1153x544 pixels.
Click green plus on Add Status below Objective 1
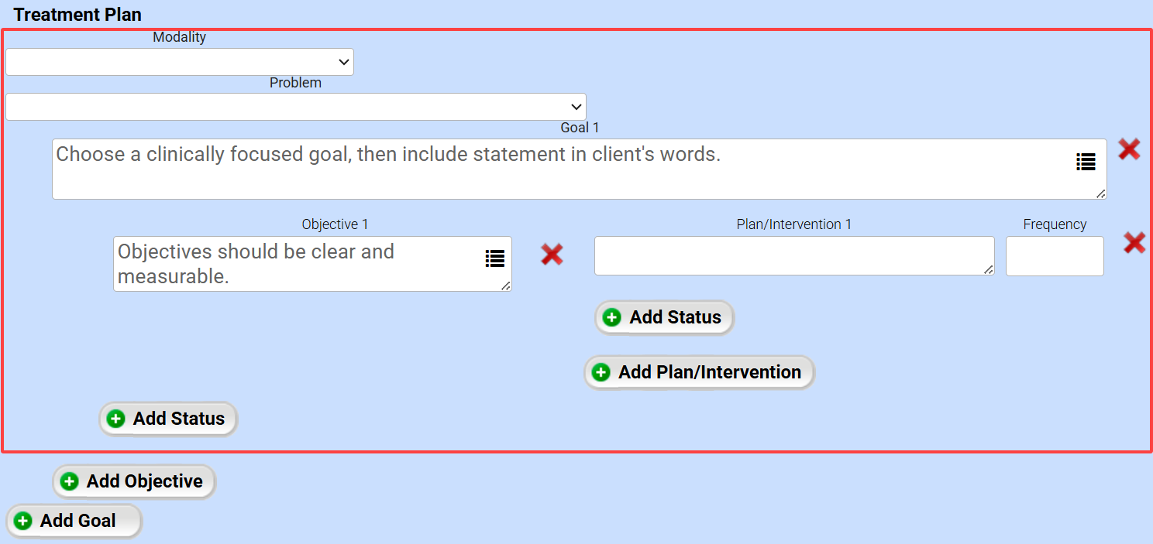point(116,419)
